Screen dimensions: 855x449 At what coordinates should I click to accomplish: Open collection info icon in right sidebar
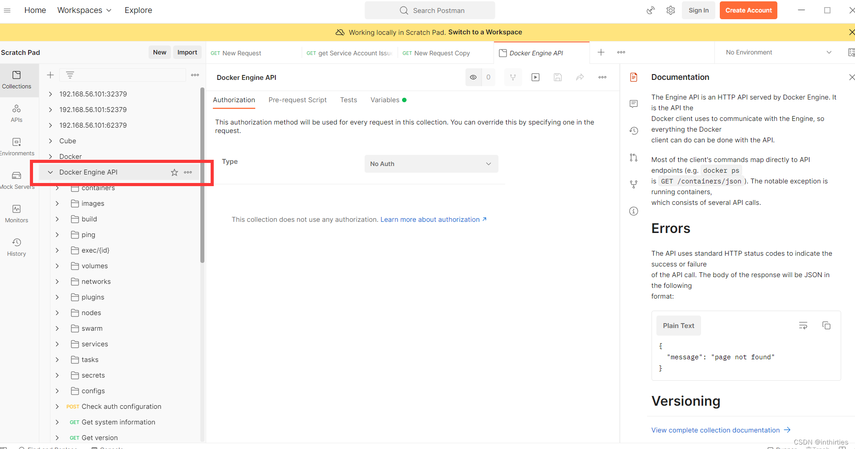click(634, 211)
